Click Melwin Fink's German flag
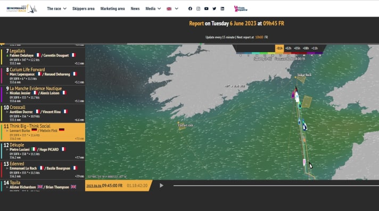The image size is (379, 211). tap(62, 130)
